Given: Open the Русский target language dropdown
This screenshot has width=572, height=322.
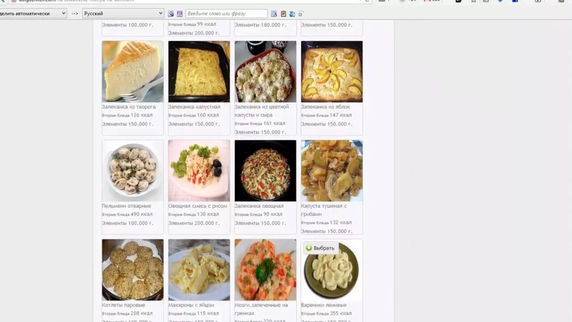Looking at the screenshot, I should click(x=123, y=13).
